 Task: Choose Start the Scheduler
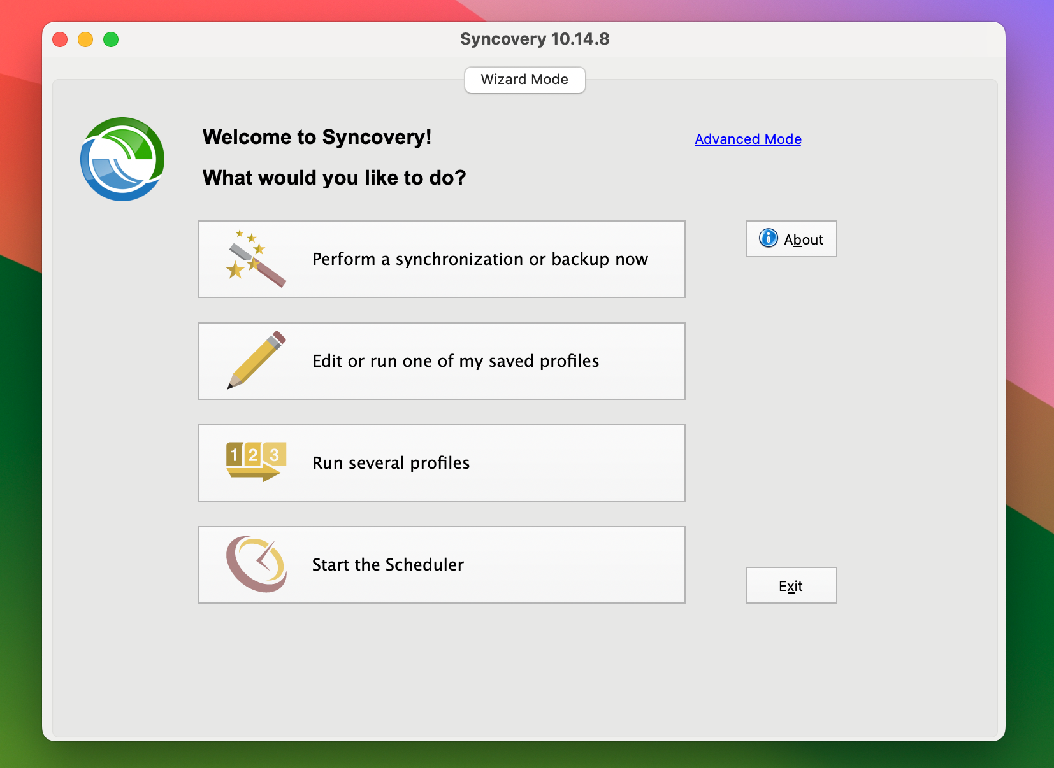pyautogui.click(x=442, y=565)
